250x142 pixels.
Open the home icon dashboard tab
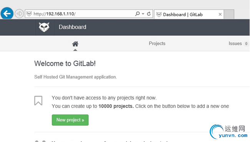[x=75, y=44]
